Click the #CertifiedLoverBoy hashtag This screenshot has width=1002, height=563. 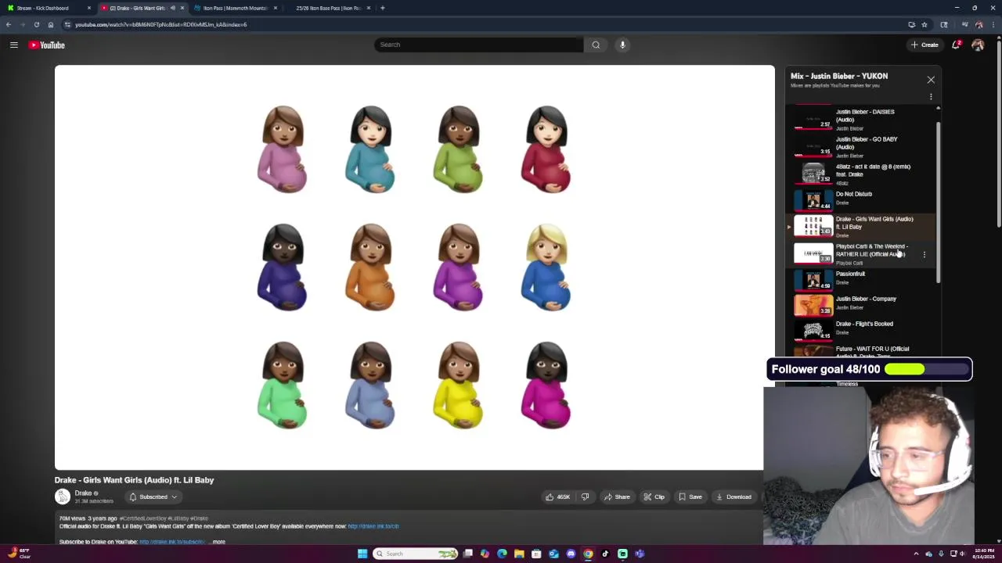point(142,518)
